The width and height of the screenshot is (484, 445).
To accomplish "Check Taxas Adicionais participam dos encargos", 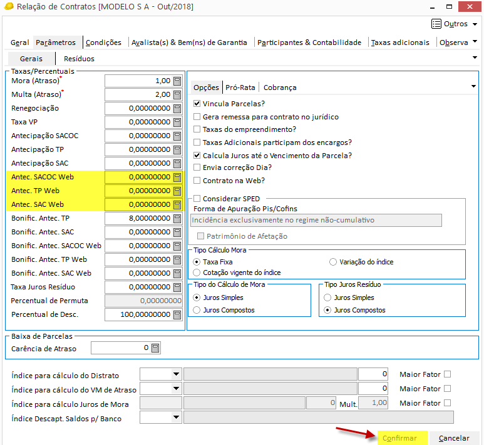I will point(197,142).
